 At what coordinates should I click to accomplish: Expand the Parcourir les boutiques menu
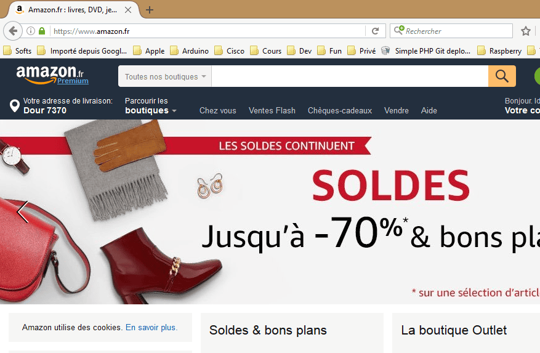point(150,106)
